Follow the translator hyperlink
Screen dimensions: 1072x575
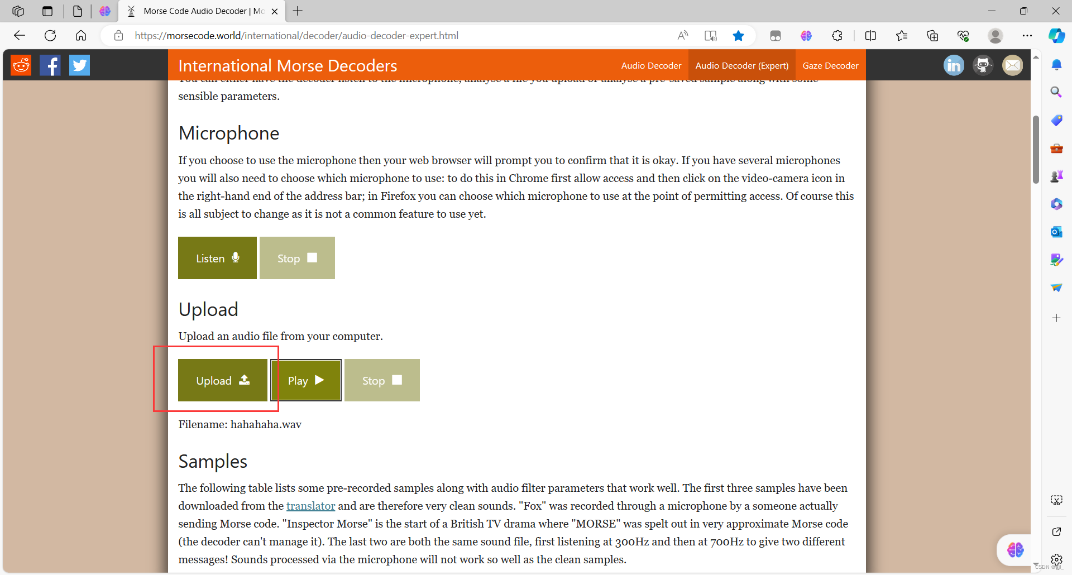[x=310, y=506]
